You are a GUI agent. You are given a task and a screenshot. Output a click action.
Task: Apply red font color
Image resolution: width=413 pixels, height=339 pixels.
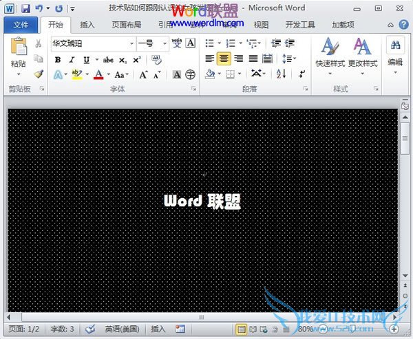tap(98, 74)
